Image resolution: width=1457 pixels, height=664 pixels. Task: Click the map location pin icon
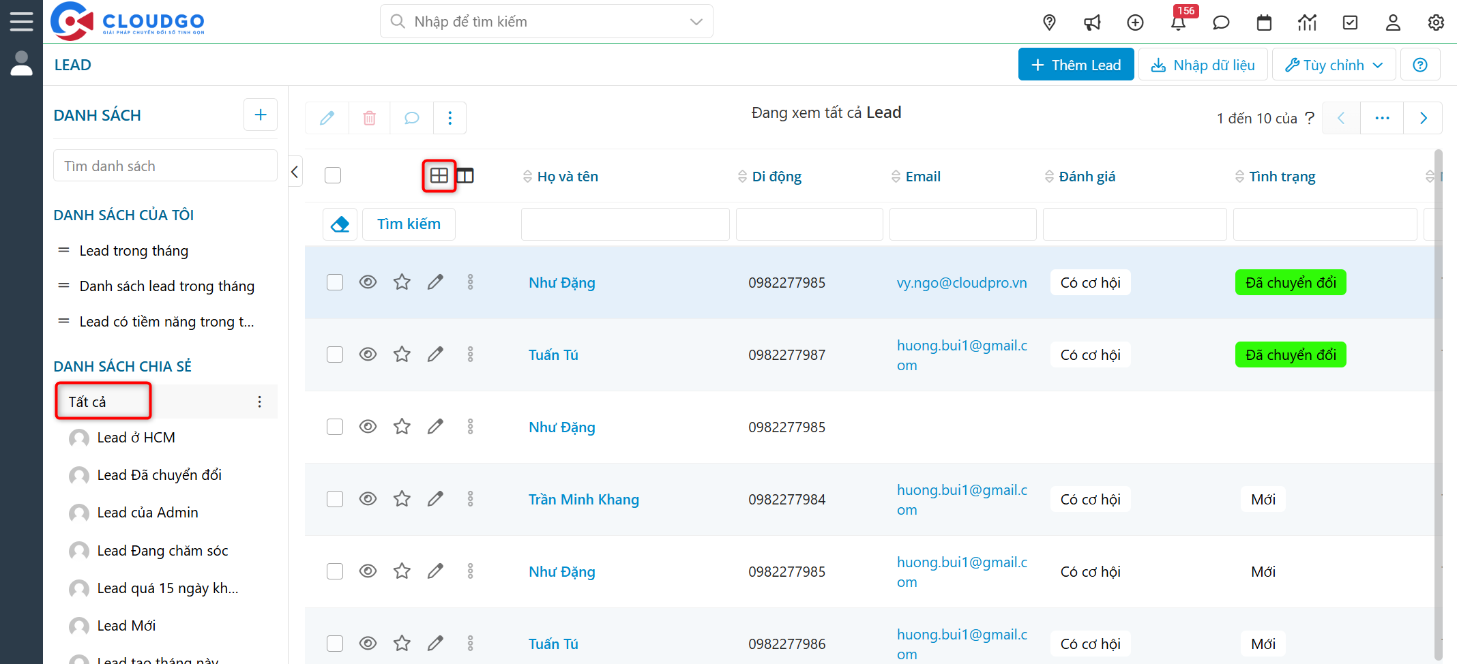[1049, 22]
